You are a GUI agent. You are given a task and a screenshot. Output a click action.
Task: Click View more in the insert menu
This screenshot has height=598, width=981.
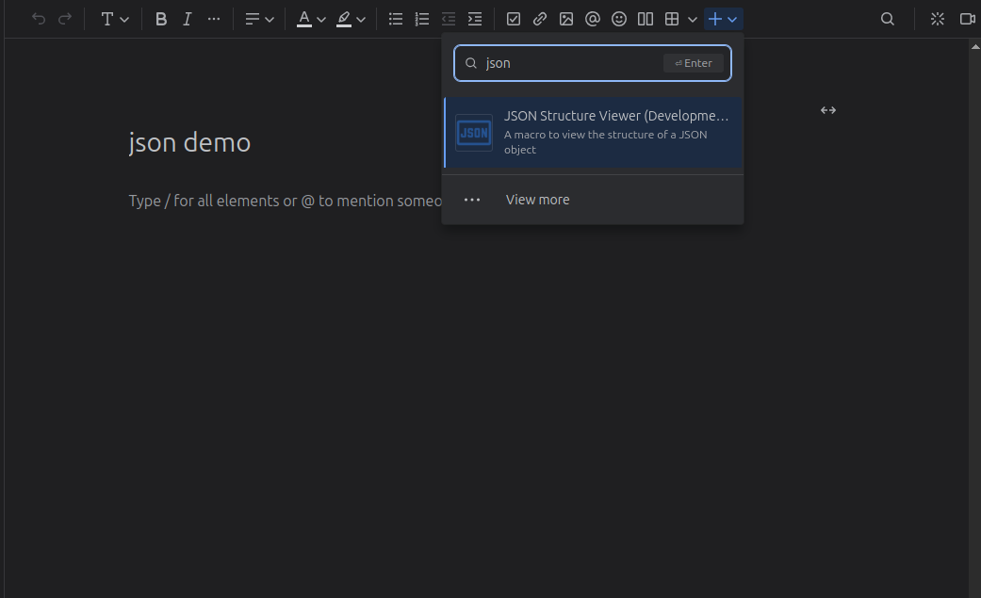pyautogui.click(x=537, y=200)
